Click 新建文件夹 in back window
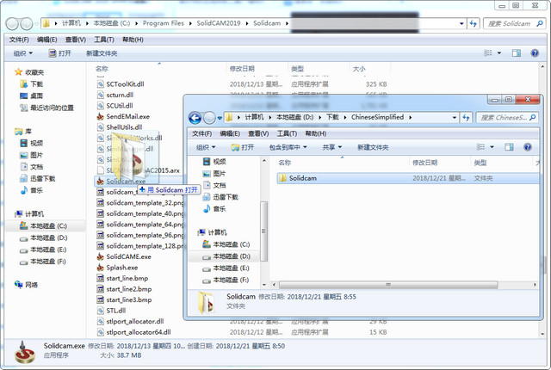The height and width of the screenshot is (370, 551). [x=102, y=53]
